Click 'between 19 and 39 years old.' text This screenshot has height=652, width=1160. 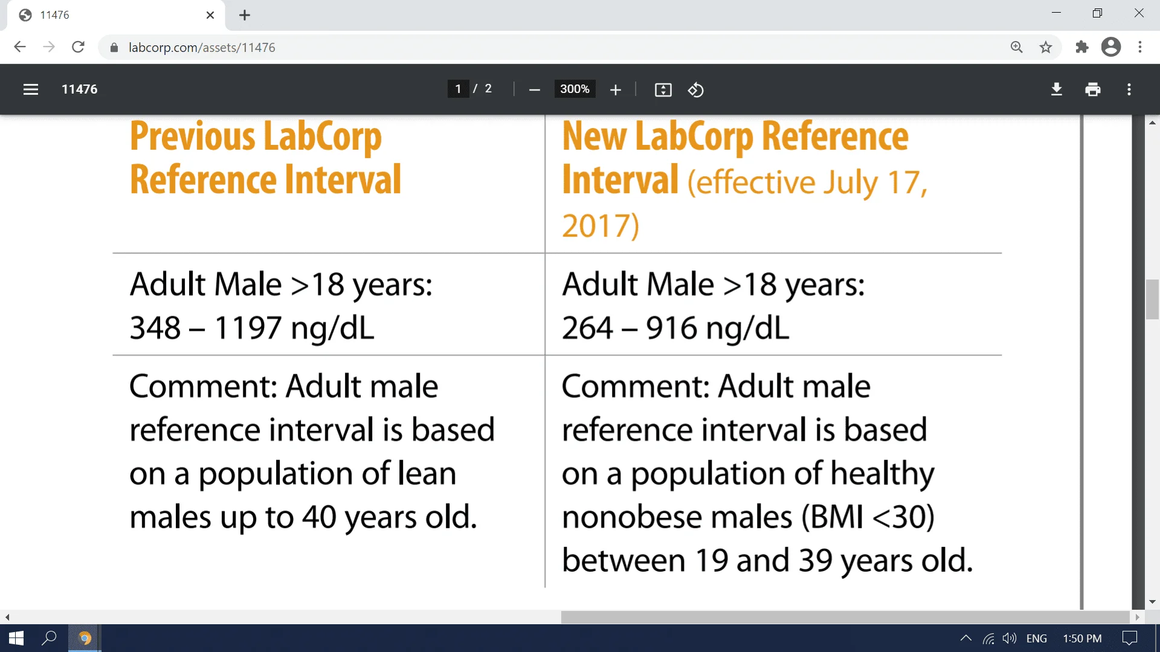click(x=767, y=561)
